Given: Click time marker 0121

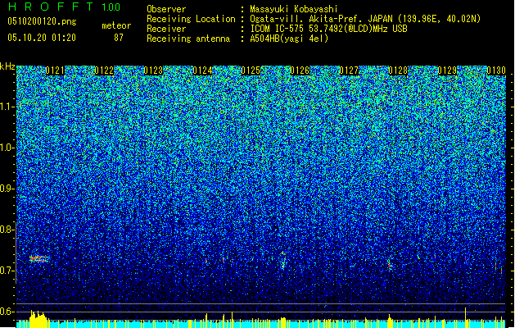Looking at the screenshot, I should coord(55,71).
